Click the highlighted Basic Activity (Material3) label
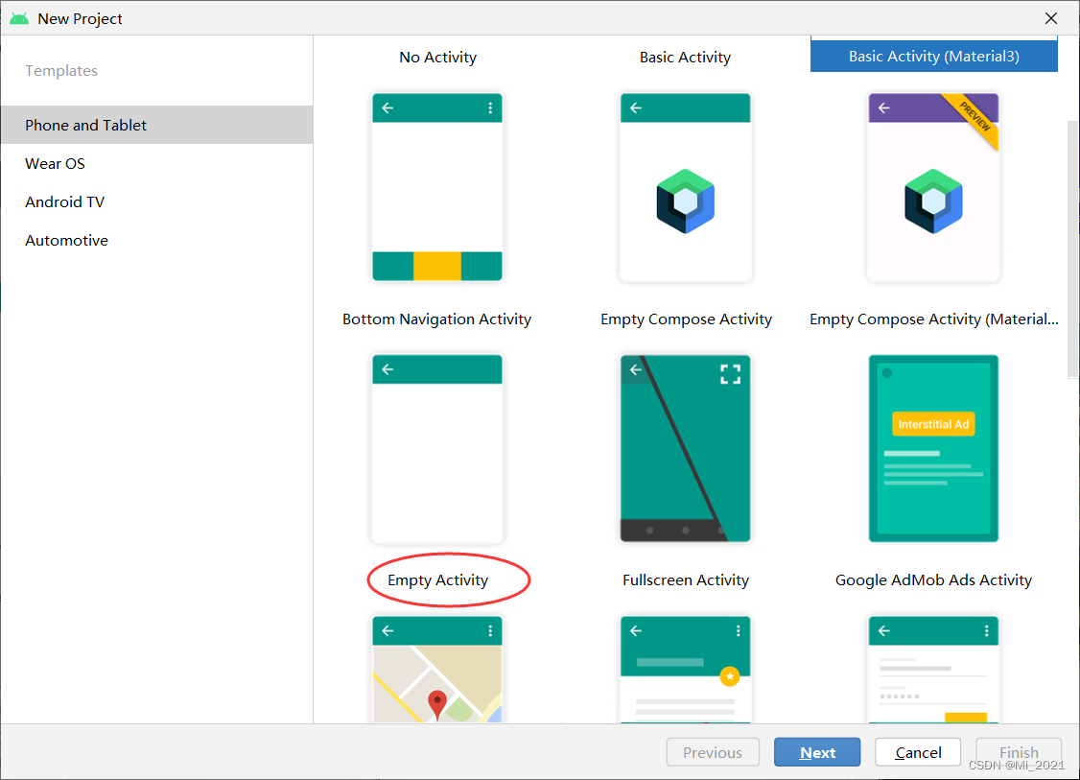The width and height of the screenshot is (1080, 780). click(934, 56)
